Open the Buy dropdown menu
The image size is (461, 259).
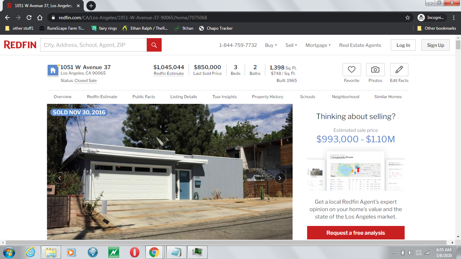click(271, 45)
